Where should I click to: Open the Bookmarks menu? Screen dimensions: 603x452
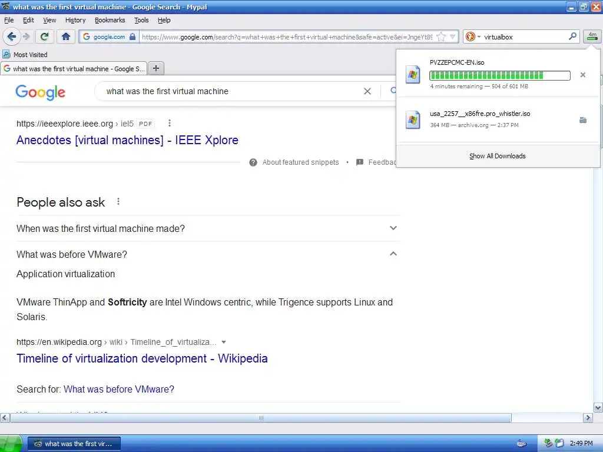(110, 20)
